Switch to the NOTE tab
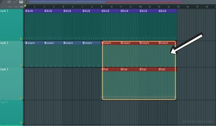 point(10,7)
